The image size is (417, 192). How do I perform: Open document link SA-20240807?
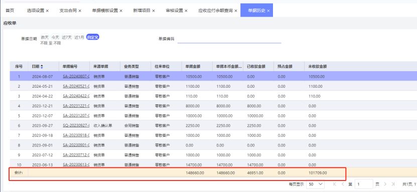pyautogui.click(x=76, y=77)
